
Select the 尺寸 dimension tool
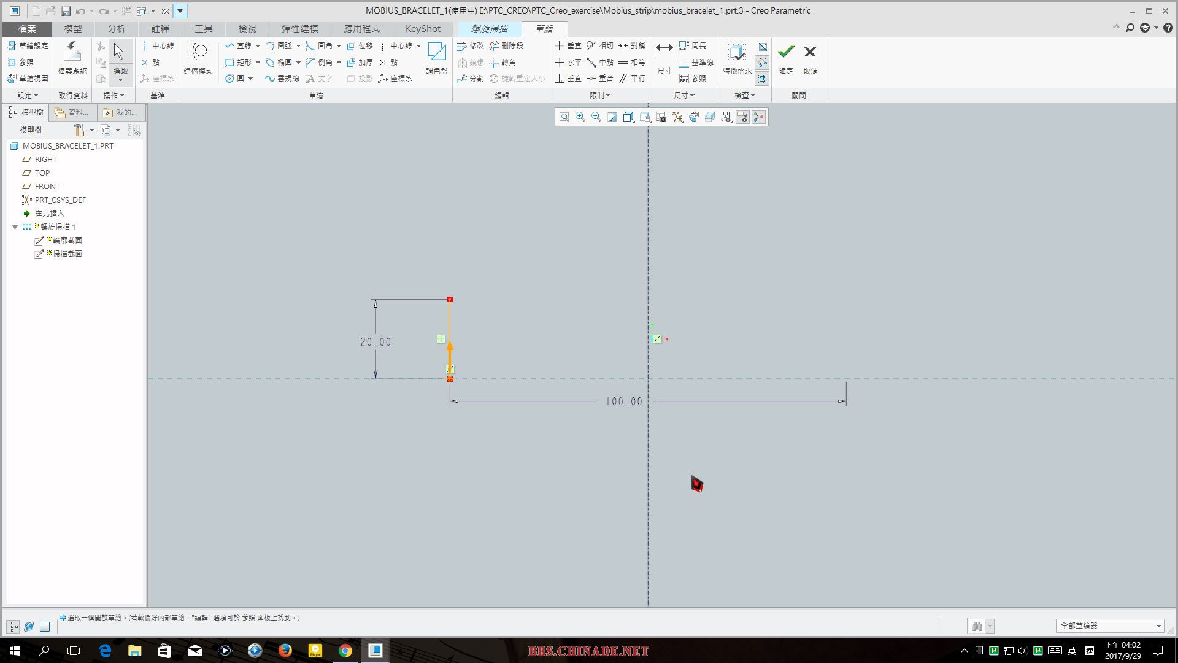coord(664,59)
